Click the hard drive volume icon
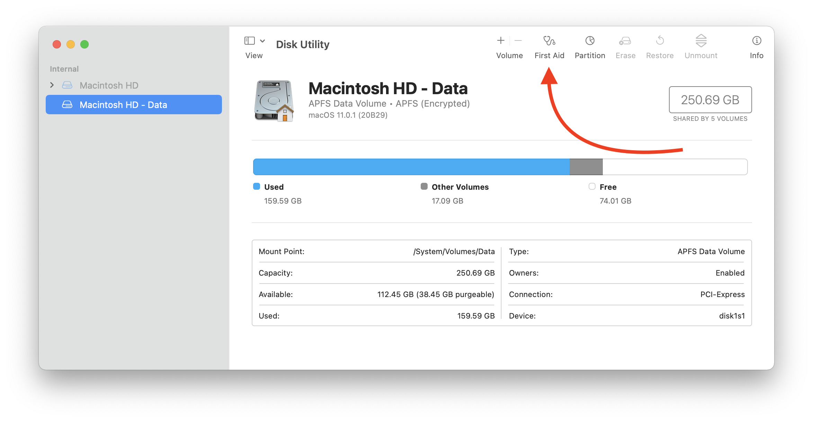The width and height of the screenshot is (813, 421). tap(274, 101)
